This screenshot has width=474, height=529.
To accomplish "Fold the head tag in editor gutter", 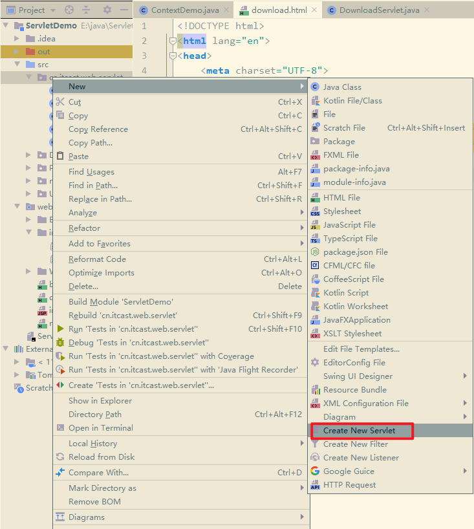I will [x=173, y=56].
